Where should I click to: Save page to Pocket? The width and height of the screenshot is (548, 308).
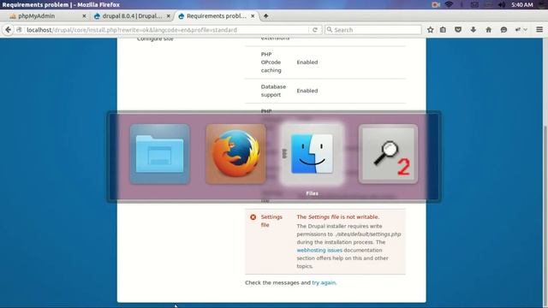coord(458,30)
